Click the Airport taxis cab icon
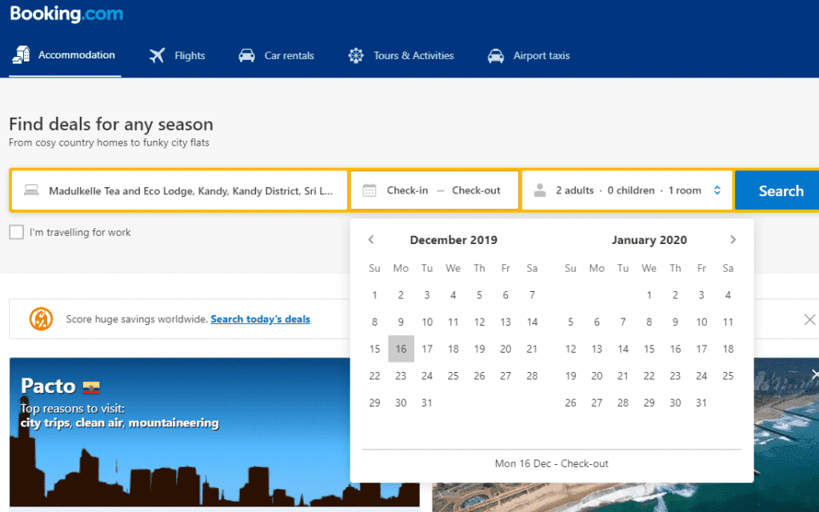Image resolution: width=819 pixels, height=512 pixels. coord(496,55)
